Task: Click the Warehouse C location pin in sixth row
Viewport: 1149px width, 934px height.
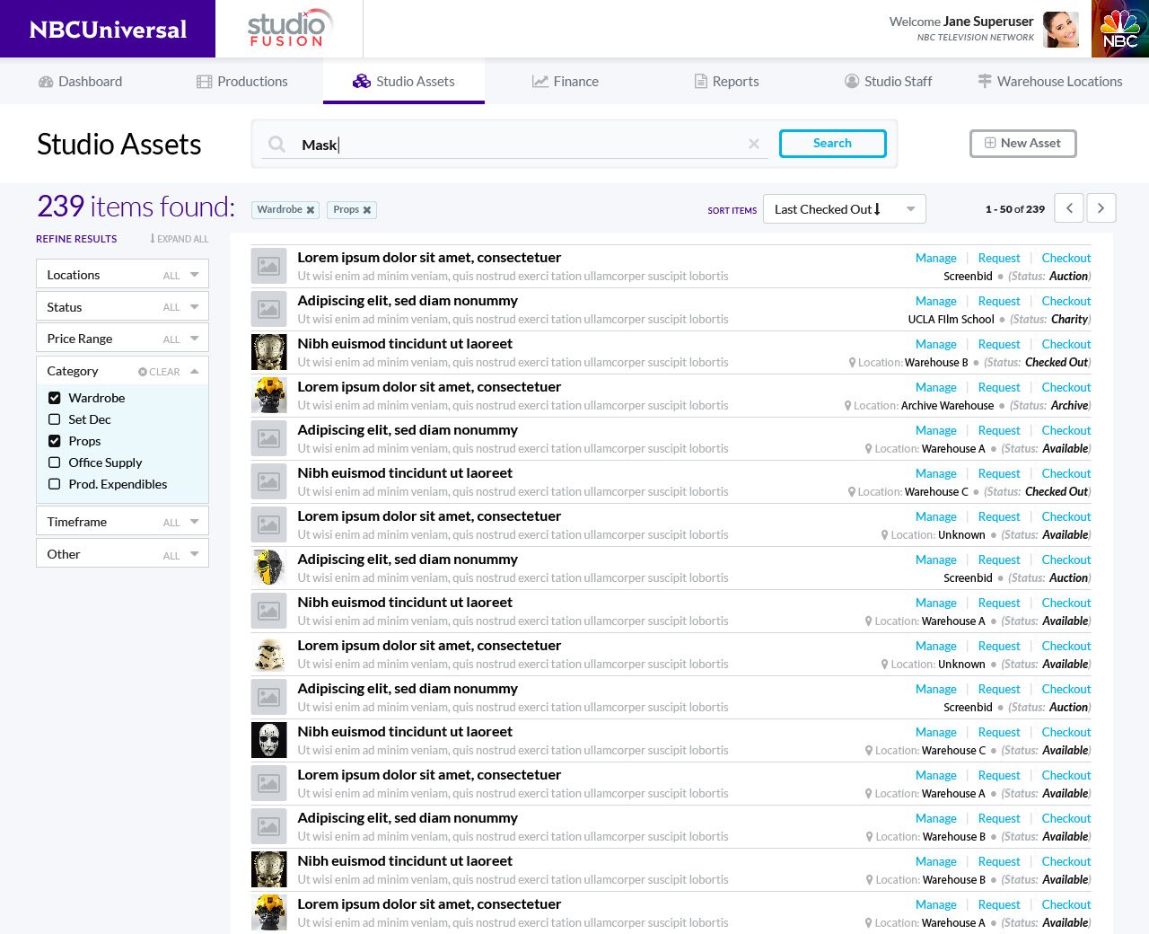Action: coord(852,492)
